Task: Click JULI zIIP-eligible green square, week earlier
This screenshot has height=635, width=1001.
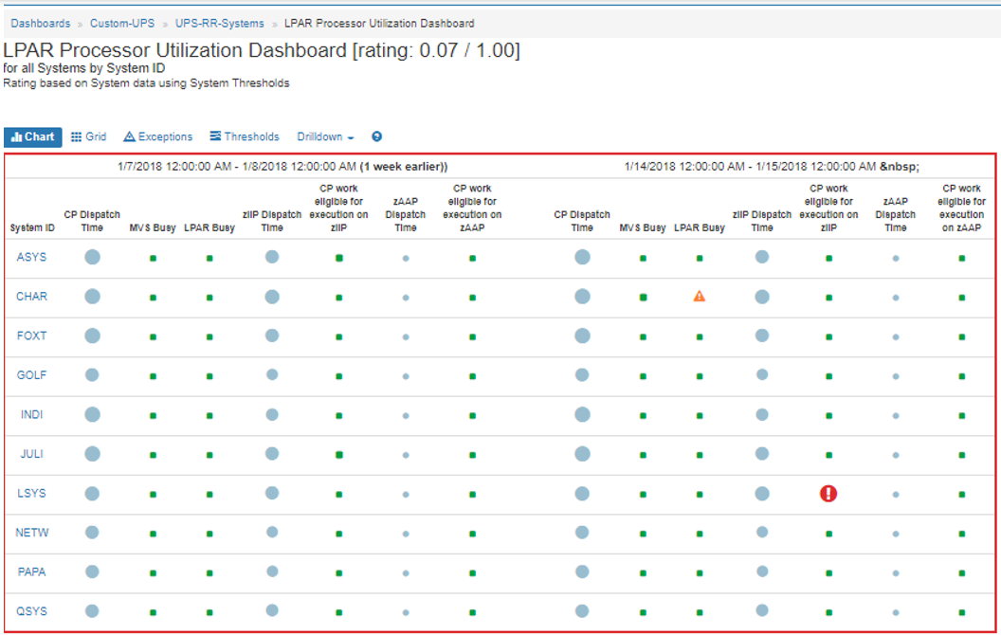Action: [339, 455]
